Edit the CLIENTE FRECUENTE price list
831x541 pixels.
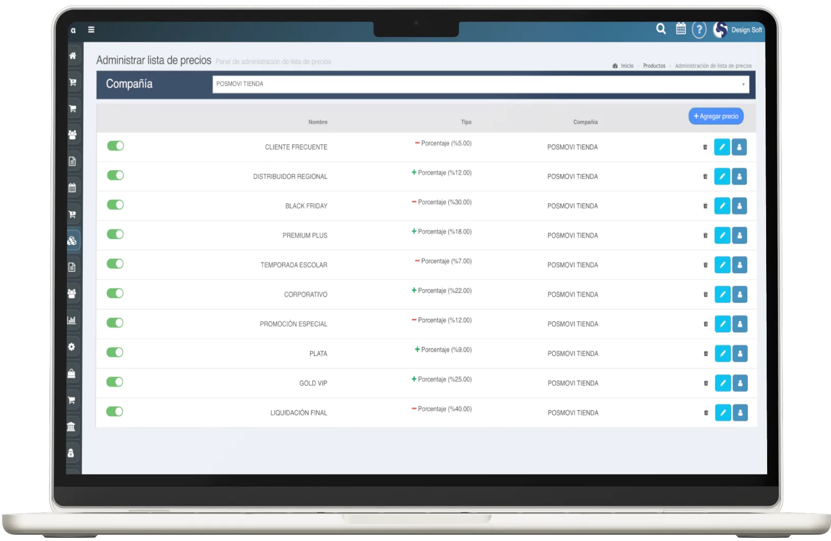[x=722, y=147]
